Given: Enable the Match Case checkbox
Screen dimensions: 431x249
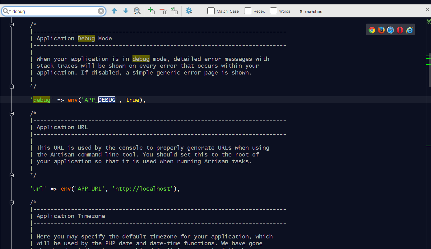Looking at the screenshot, I should (x=211, y=11).
